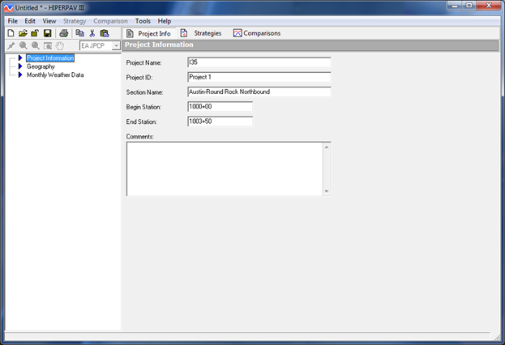Select Geography in the tree
This screenshot has height=345, width=505.
pos(41,66)
